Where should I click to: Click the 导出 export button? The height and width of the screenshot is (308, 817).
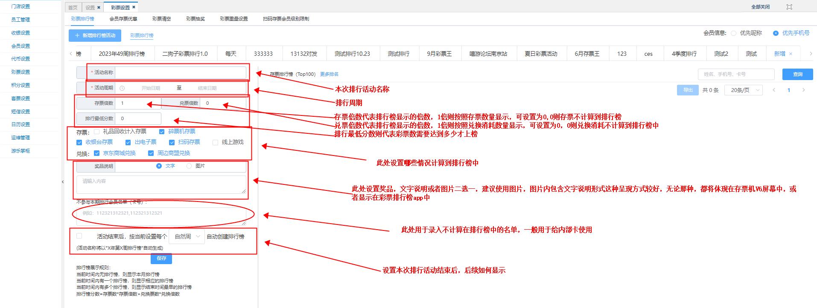[688, 90]
